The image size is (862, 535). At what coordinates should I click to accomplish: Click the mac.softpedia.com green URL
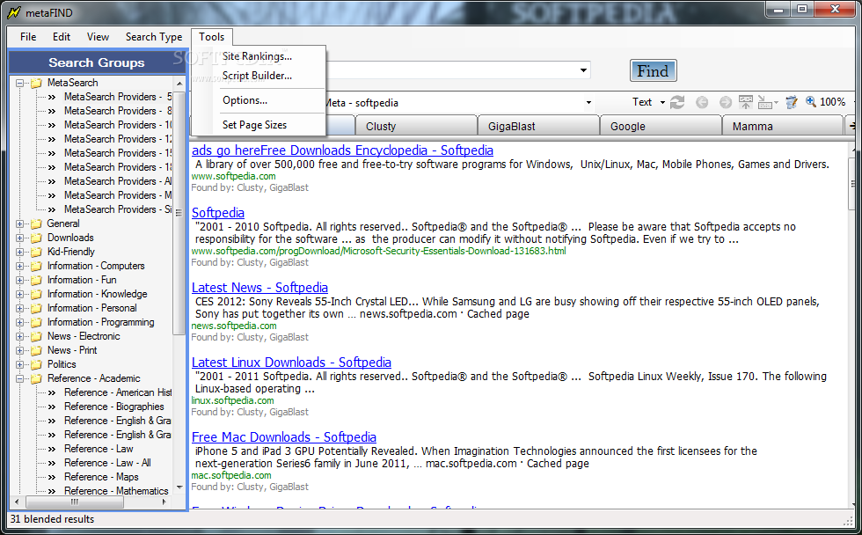tap(231, 475)
